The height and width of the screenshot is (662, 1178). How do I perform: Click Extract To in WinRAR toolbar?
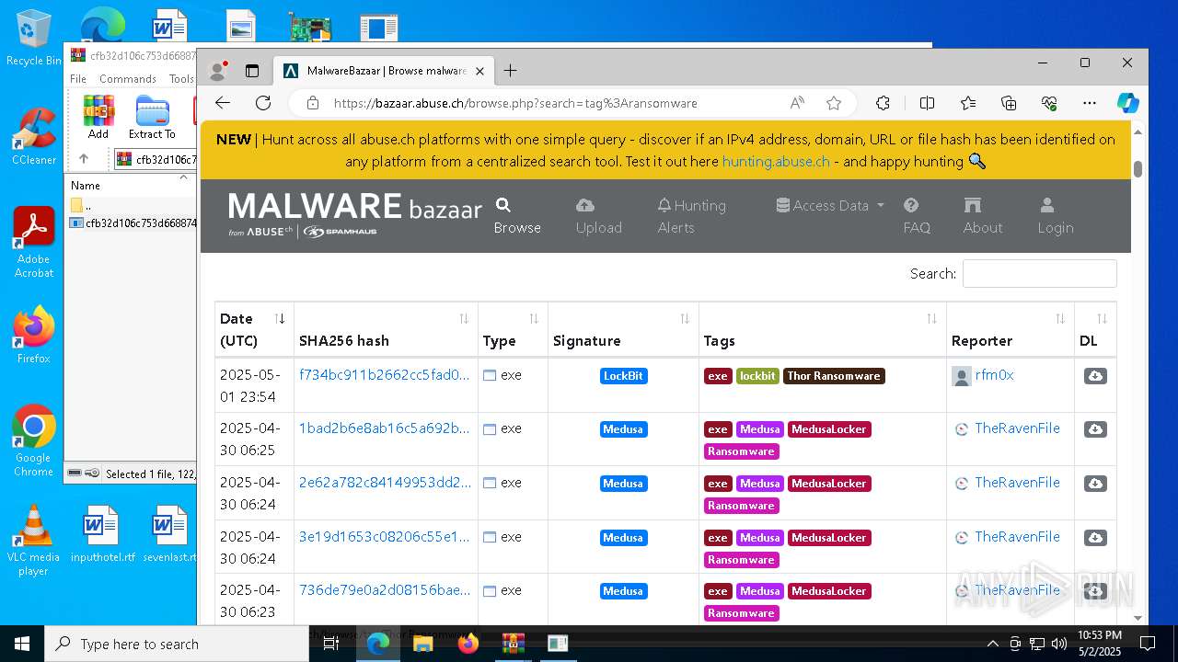click(152, 117)
